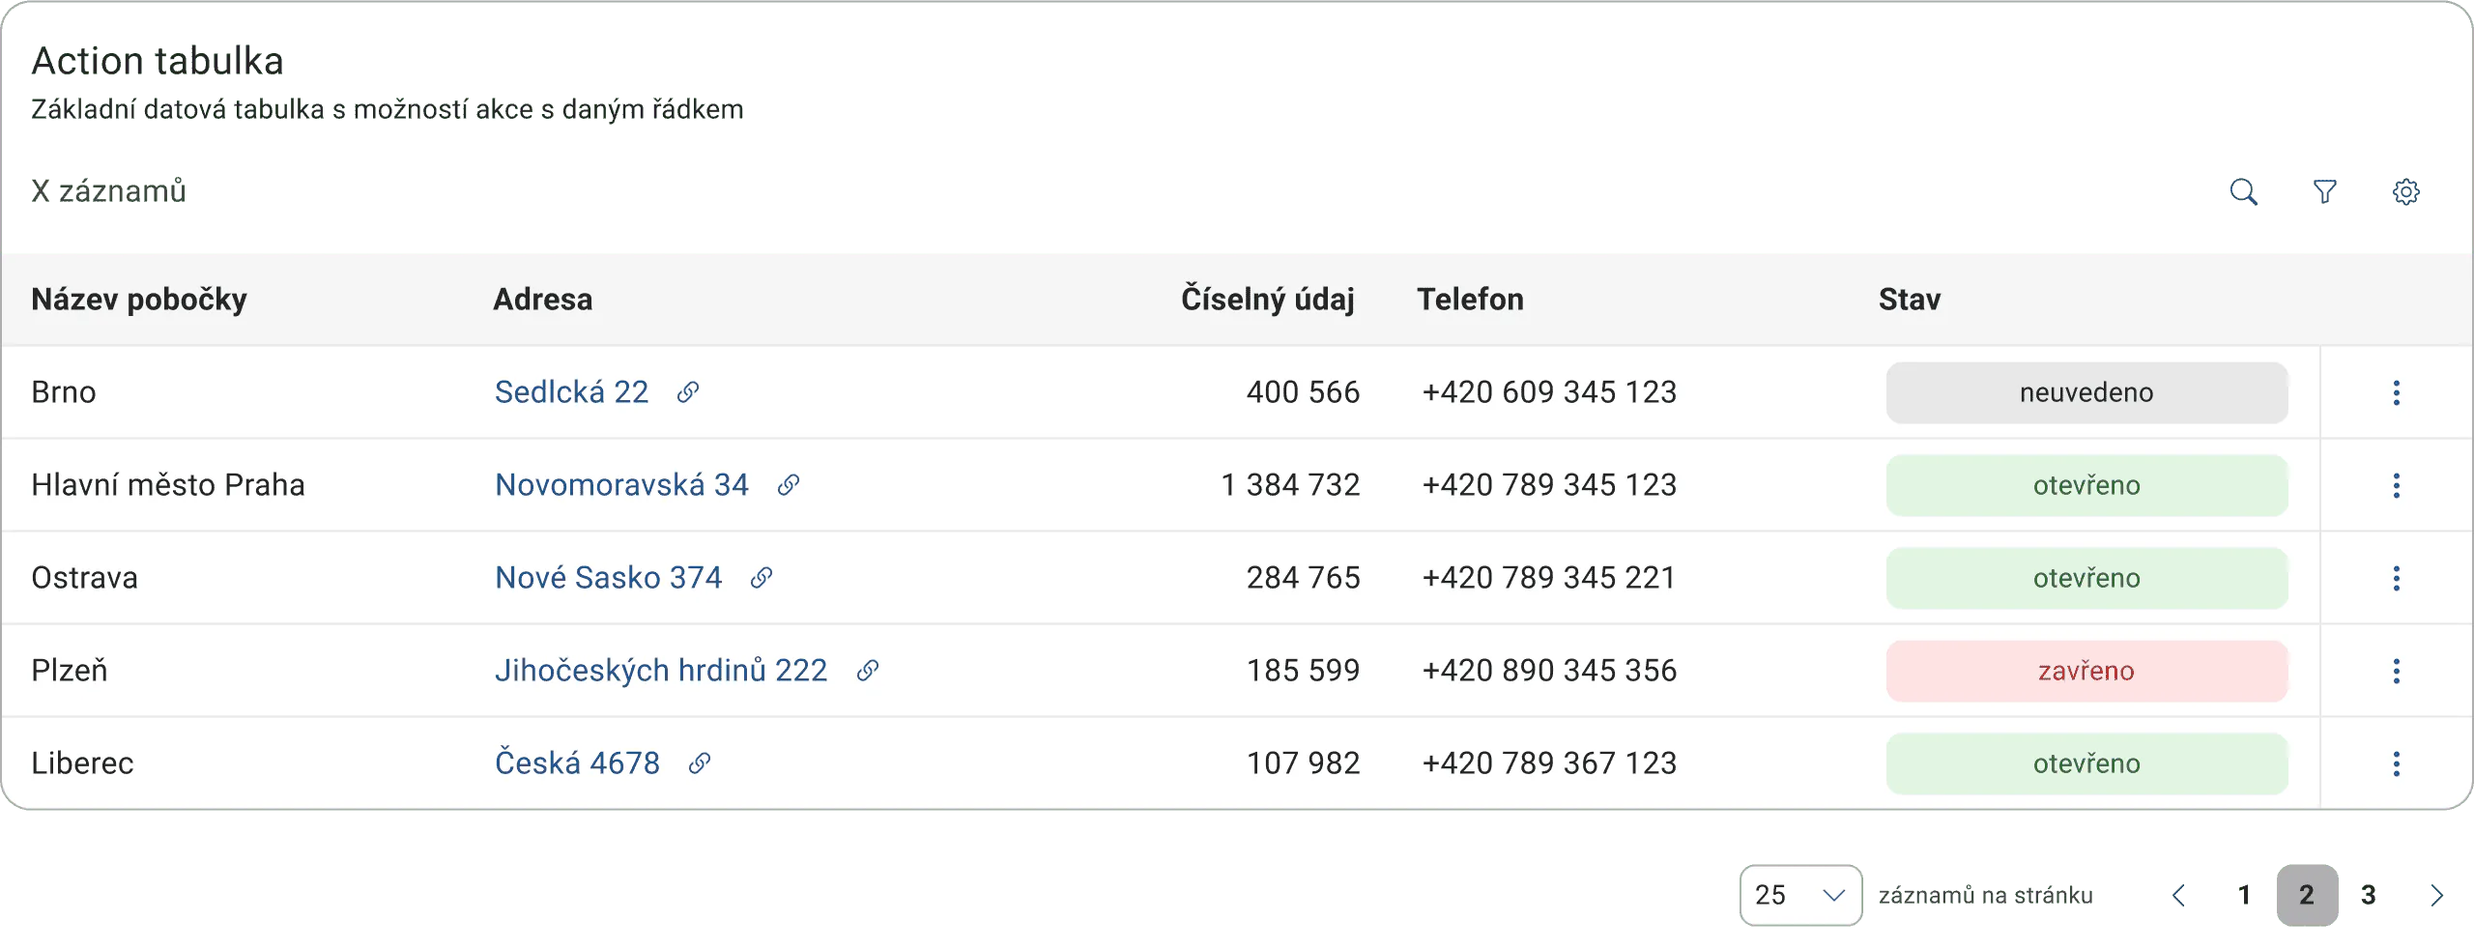Click link icon next to Česká 4678
Image resolution: width=2474 pixels, height=950 pixels.
click(x=700, y=763)
